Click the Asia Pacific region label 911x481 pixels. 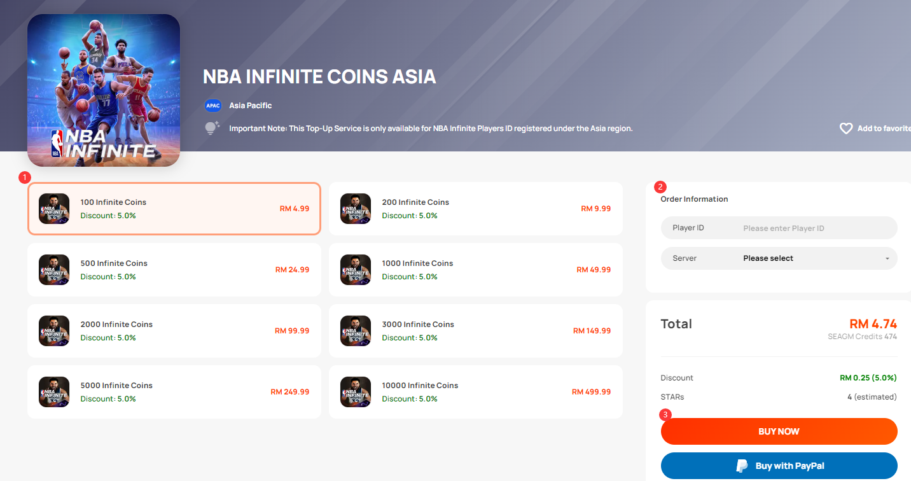point(251,106)
